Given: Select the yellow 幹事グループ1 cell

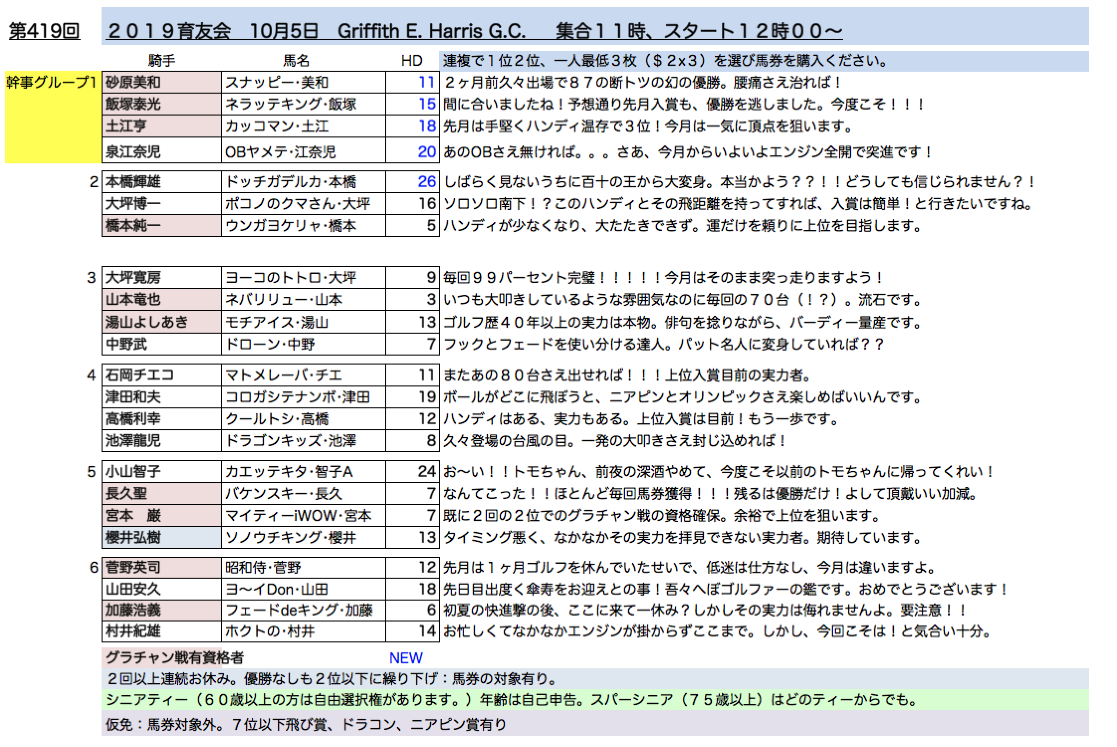Looking at the screenshot, I should (53, 118).
